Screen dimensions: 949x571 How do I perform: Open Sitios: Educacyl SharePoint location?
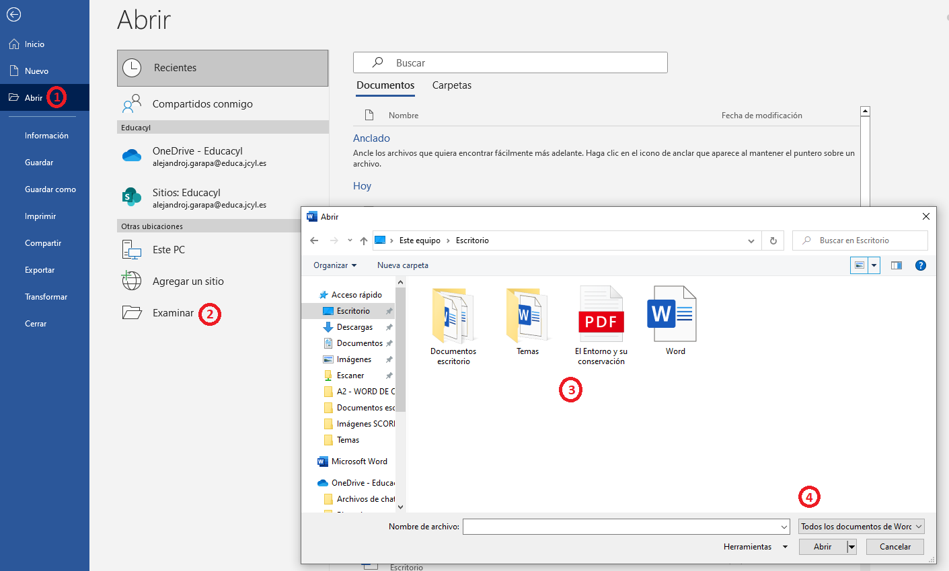pos(223,197)
